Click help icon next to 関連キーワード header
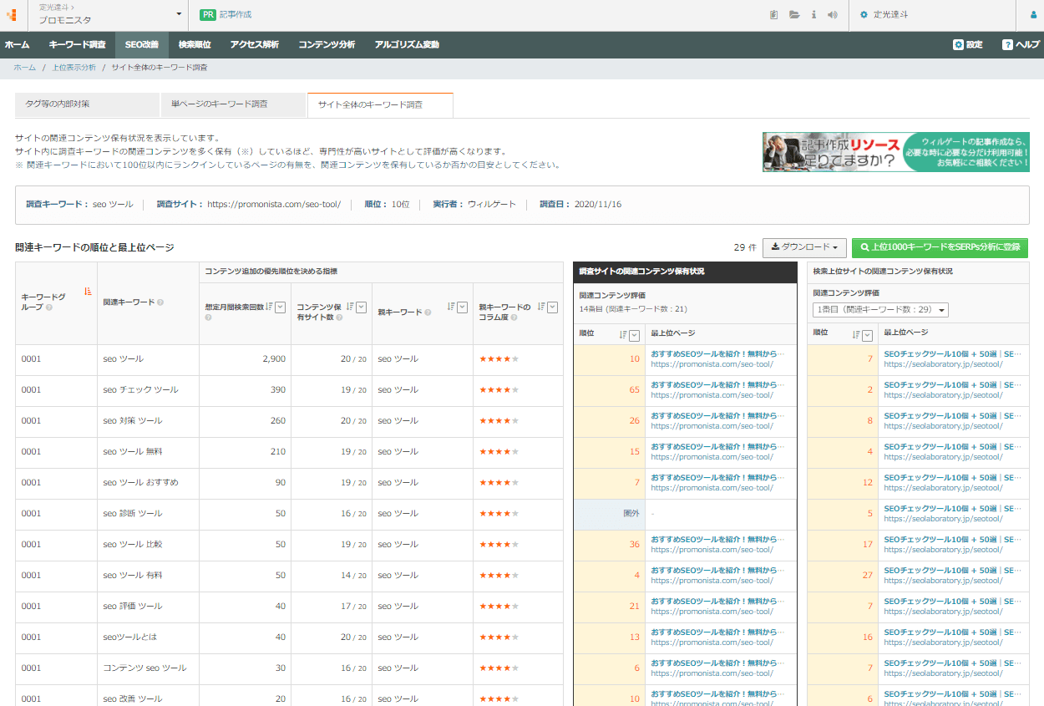1044x706 pixels. tap(160, 302)
